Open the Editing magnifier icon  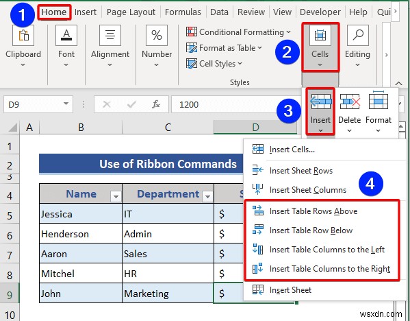[x=358, y=35]
